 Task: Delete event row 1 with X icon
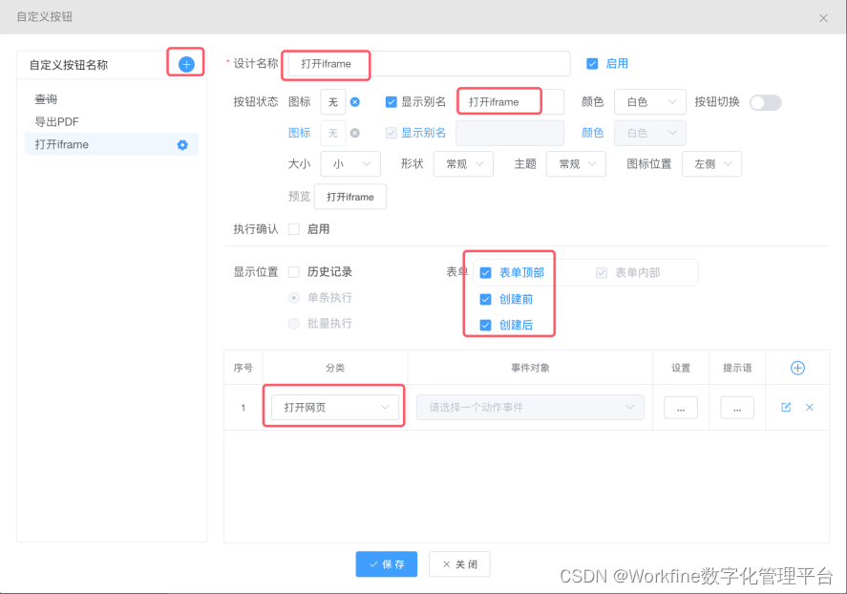(809, 407)
